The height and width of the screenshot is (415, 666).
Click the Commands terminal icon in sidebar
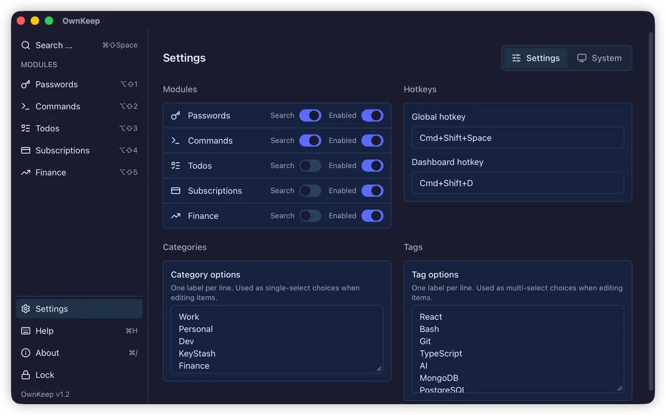[25, 106]
